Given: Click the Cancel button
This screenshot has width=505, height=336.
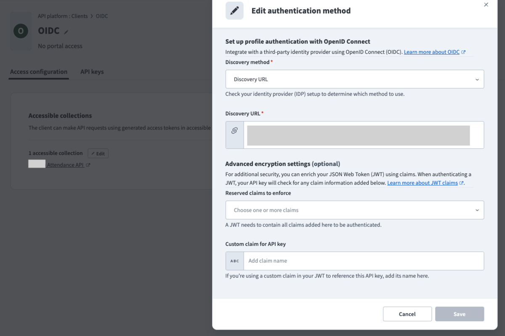Looking at the screenshot, I should [x=407, y=314].
